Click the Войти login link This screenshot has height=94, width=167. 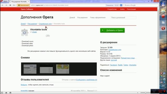(x=122, y=9)
